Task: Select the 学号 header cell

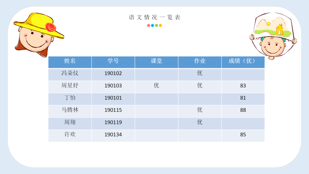Action: pos(113,62)
